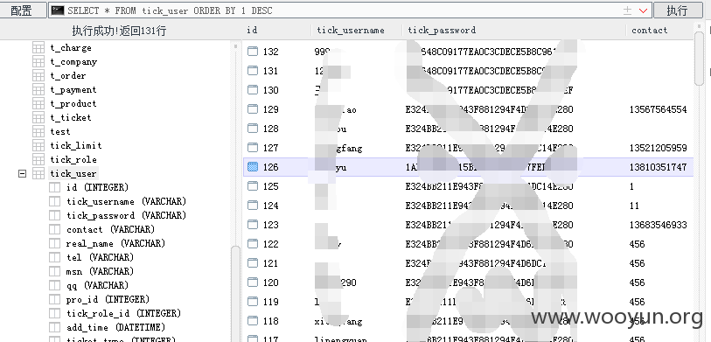The width and height of the screenshot is (711, 342).
Task: Sort by tick_username column header
Action: coord(351,31)
